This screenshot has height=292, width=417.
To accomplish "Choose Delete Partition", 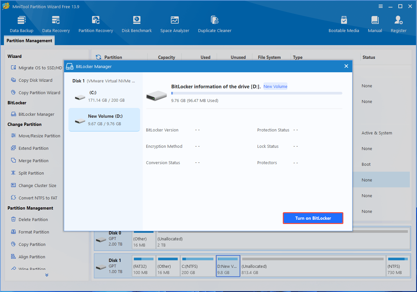I will point(29,219).
